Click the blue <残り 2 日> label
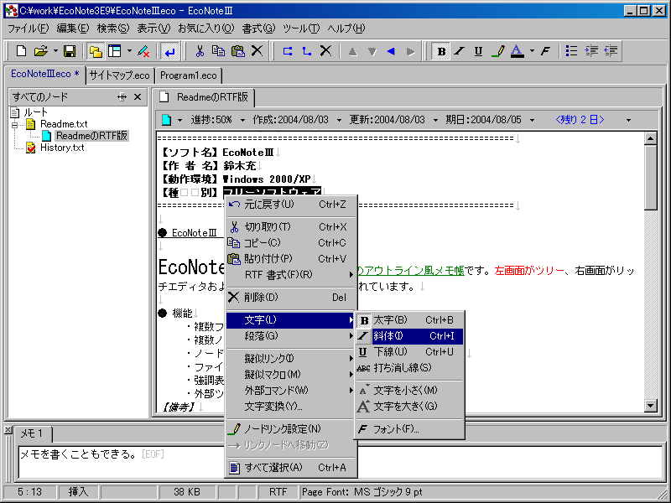 point(580,120)
